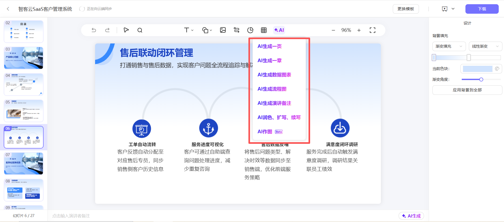
Task: Click the redo arrow icon
Action: pos(107,30)
